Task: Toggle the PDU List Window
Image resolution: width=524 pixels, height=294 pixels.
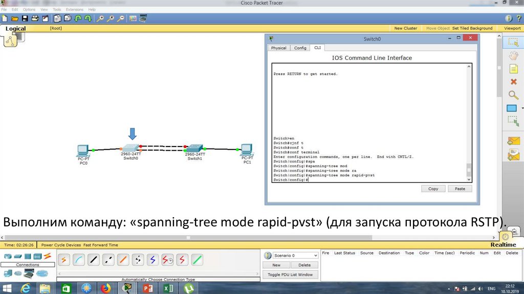Action: coord(290,275)
